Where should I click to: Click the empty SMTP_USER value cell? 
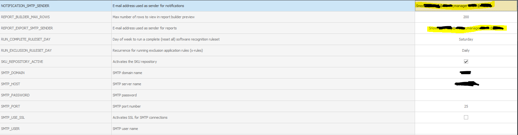[x=466, y=129]
